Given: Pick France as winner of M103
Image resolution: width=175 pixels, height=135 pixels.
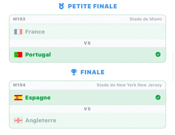Looking at the screenshot, I should (87, 32).
